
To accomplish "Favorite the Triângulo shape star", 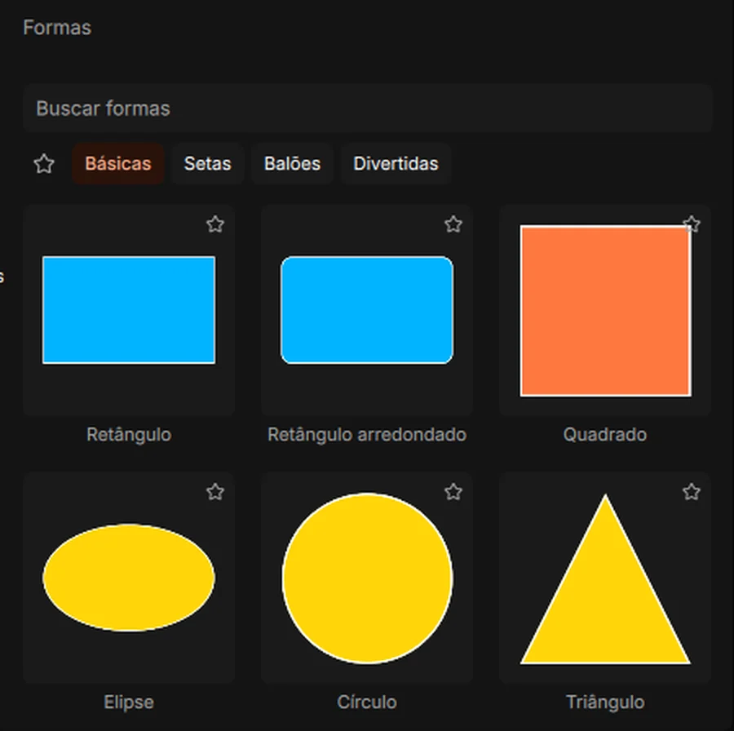I will pyautogui.click(x=692, y=492).
